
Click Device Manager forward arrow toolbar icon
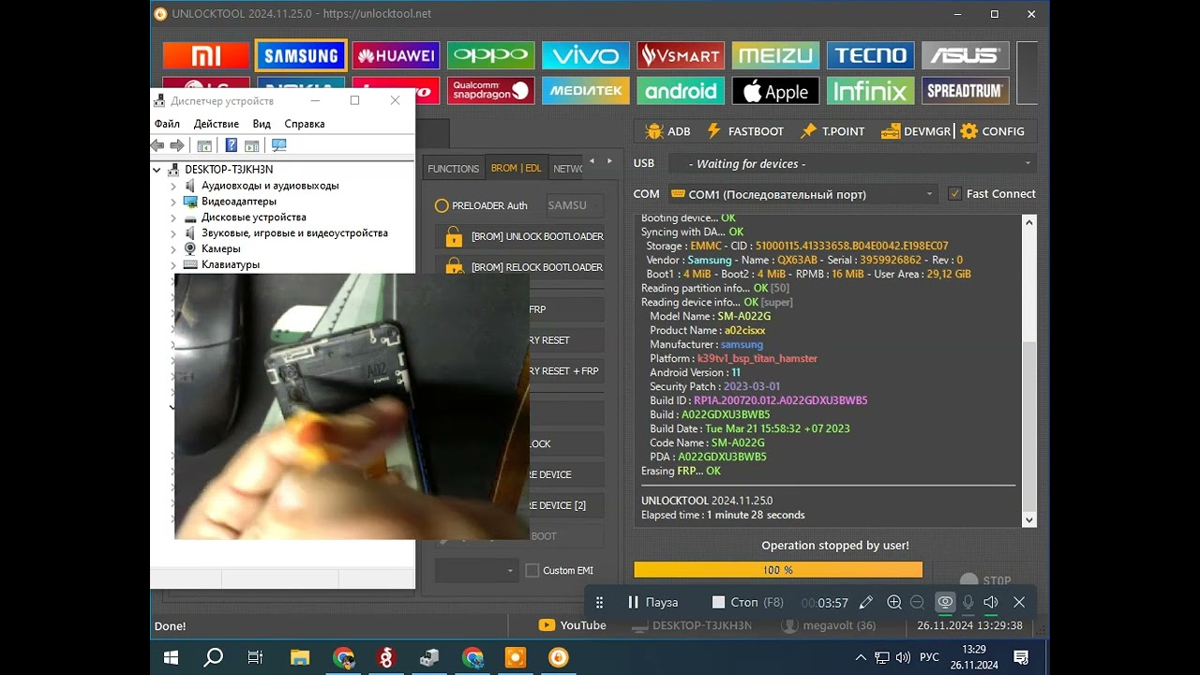pyautogui.click(x=176, y=145)
